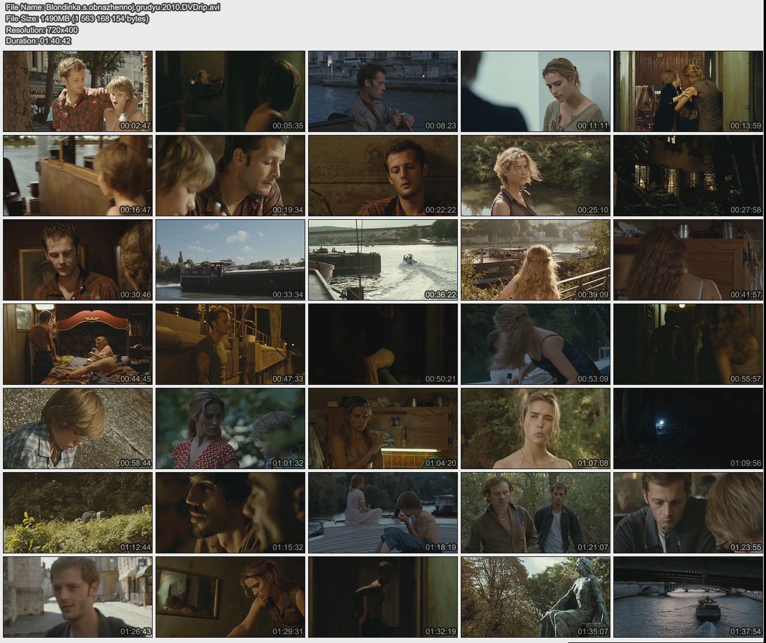Image resolution: width=766 pixels, height=643 pixels.
Task: Open the boat deck frame at 01:18:19
Action: pyautogui.click(x=383, y=513)
